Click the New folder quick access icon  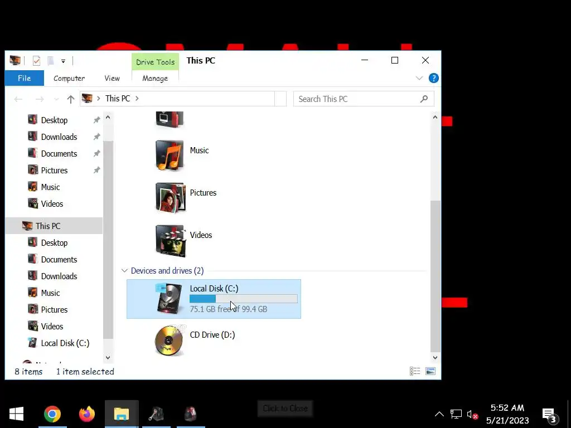pos(51,61)
